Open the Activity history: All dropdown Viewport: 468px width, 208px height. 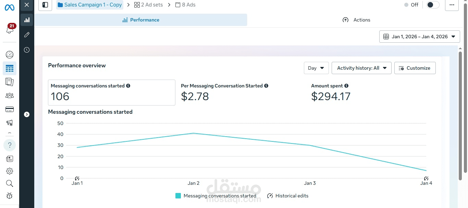361,68
